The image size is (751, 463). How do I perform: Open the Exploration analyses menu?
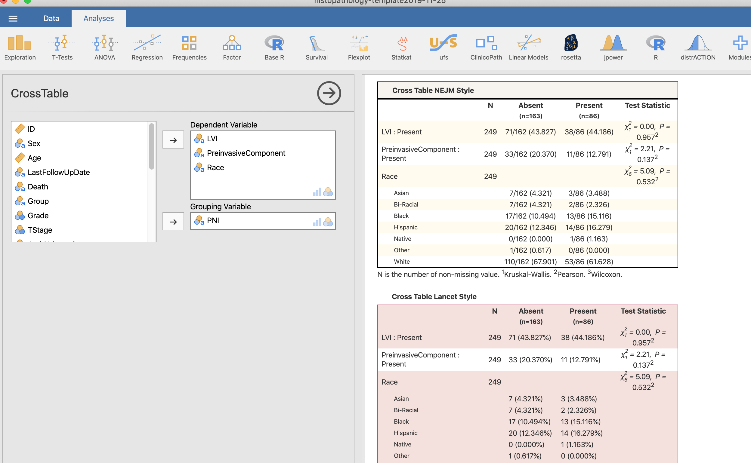(x=20, y=47)
